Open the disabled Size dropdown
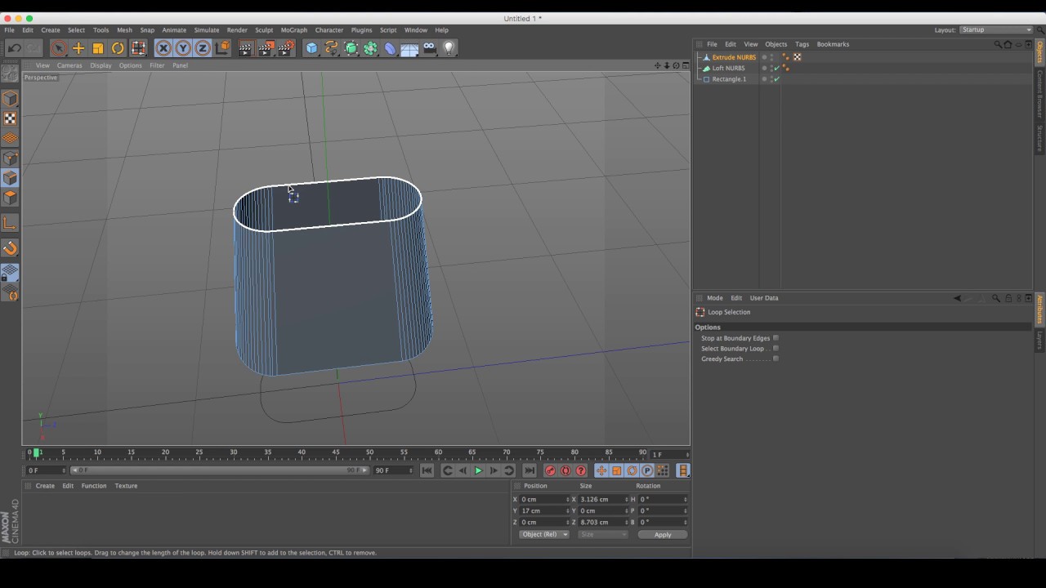1046x588 pixels. tap(602, 534)
